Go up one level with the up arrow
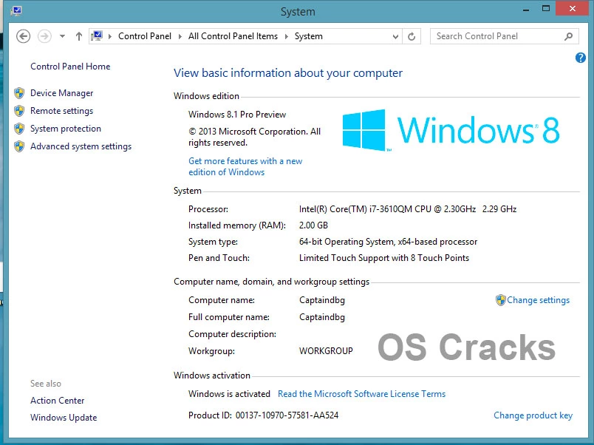This screenshot has height=445, width=594. [x=78, y=36]
